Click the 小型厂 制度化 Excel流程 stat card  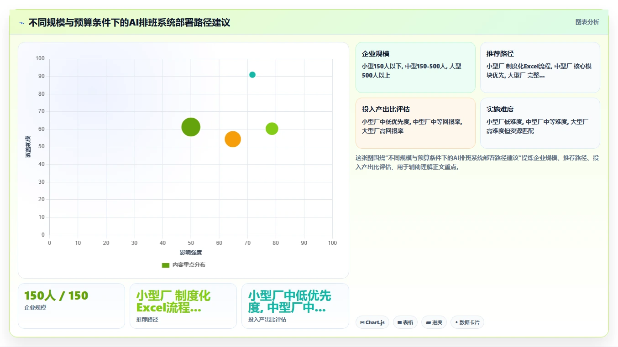[x=183, y=306]
